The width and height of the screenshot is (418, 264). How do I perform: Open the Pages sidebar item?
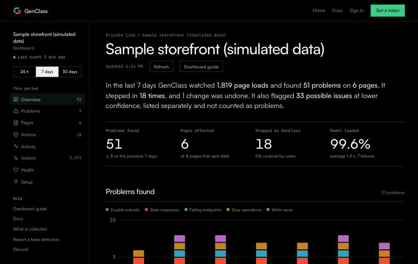pyautogui.click(x=47, y=123)
